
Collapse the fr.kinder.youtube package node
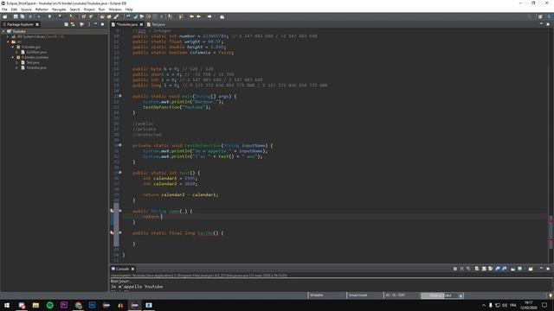(13, 57)
